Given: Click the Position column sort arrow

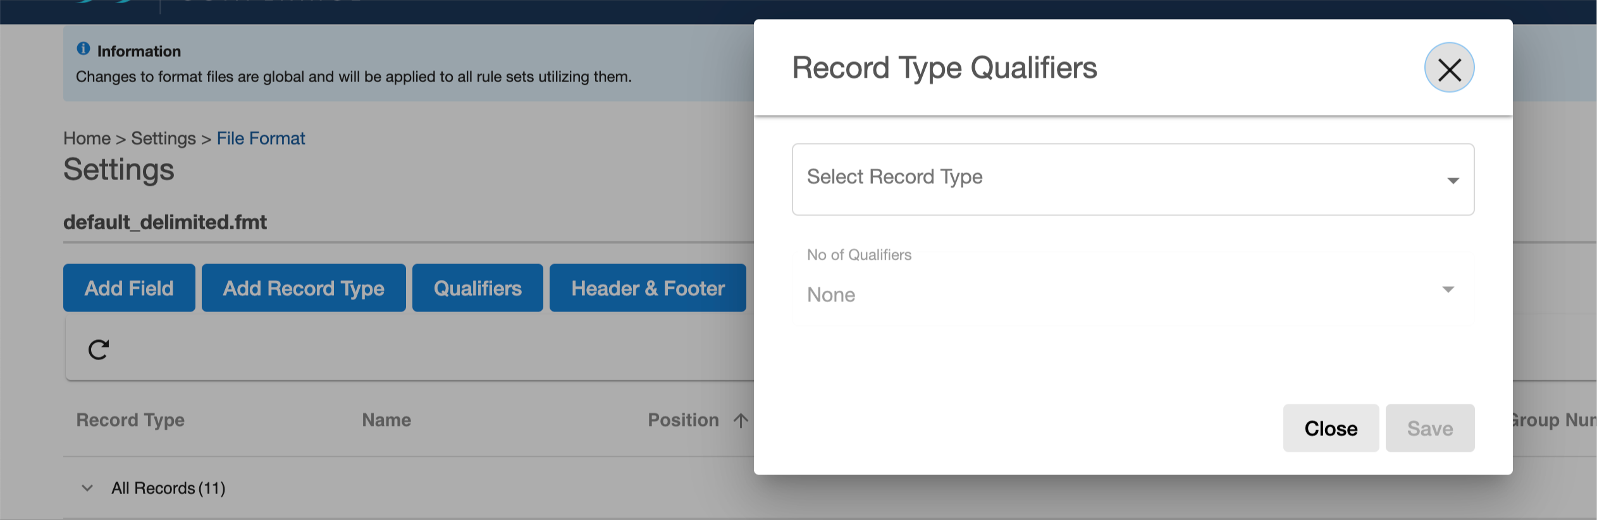Looking at the screenshot, I should (741, 420).
